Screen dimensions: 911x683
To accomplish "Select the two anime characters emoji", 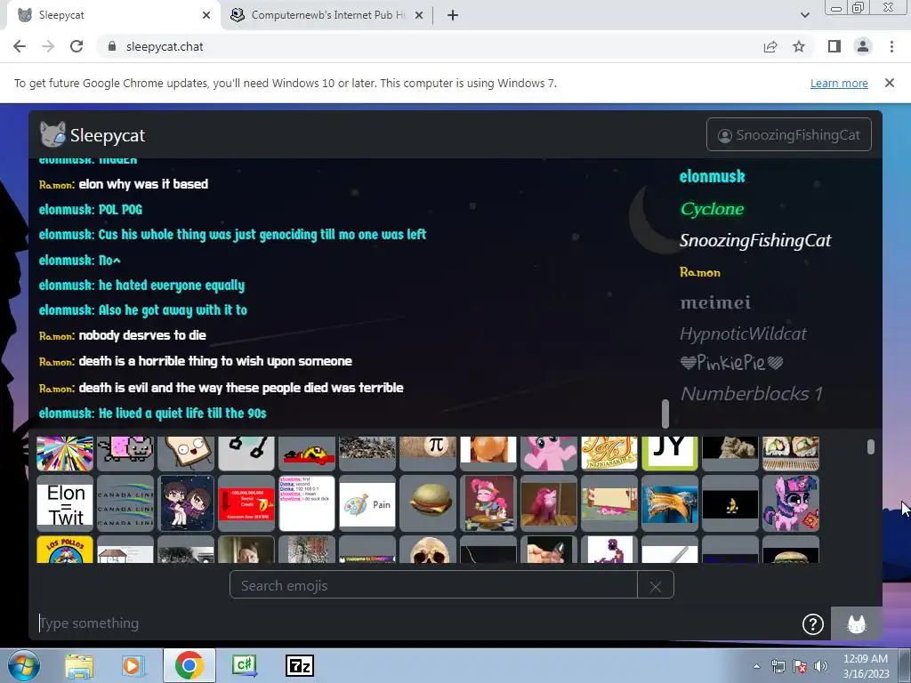I will coord(186,503).
